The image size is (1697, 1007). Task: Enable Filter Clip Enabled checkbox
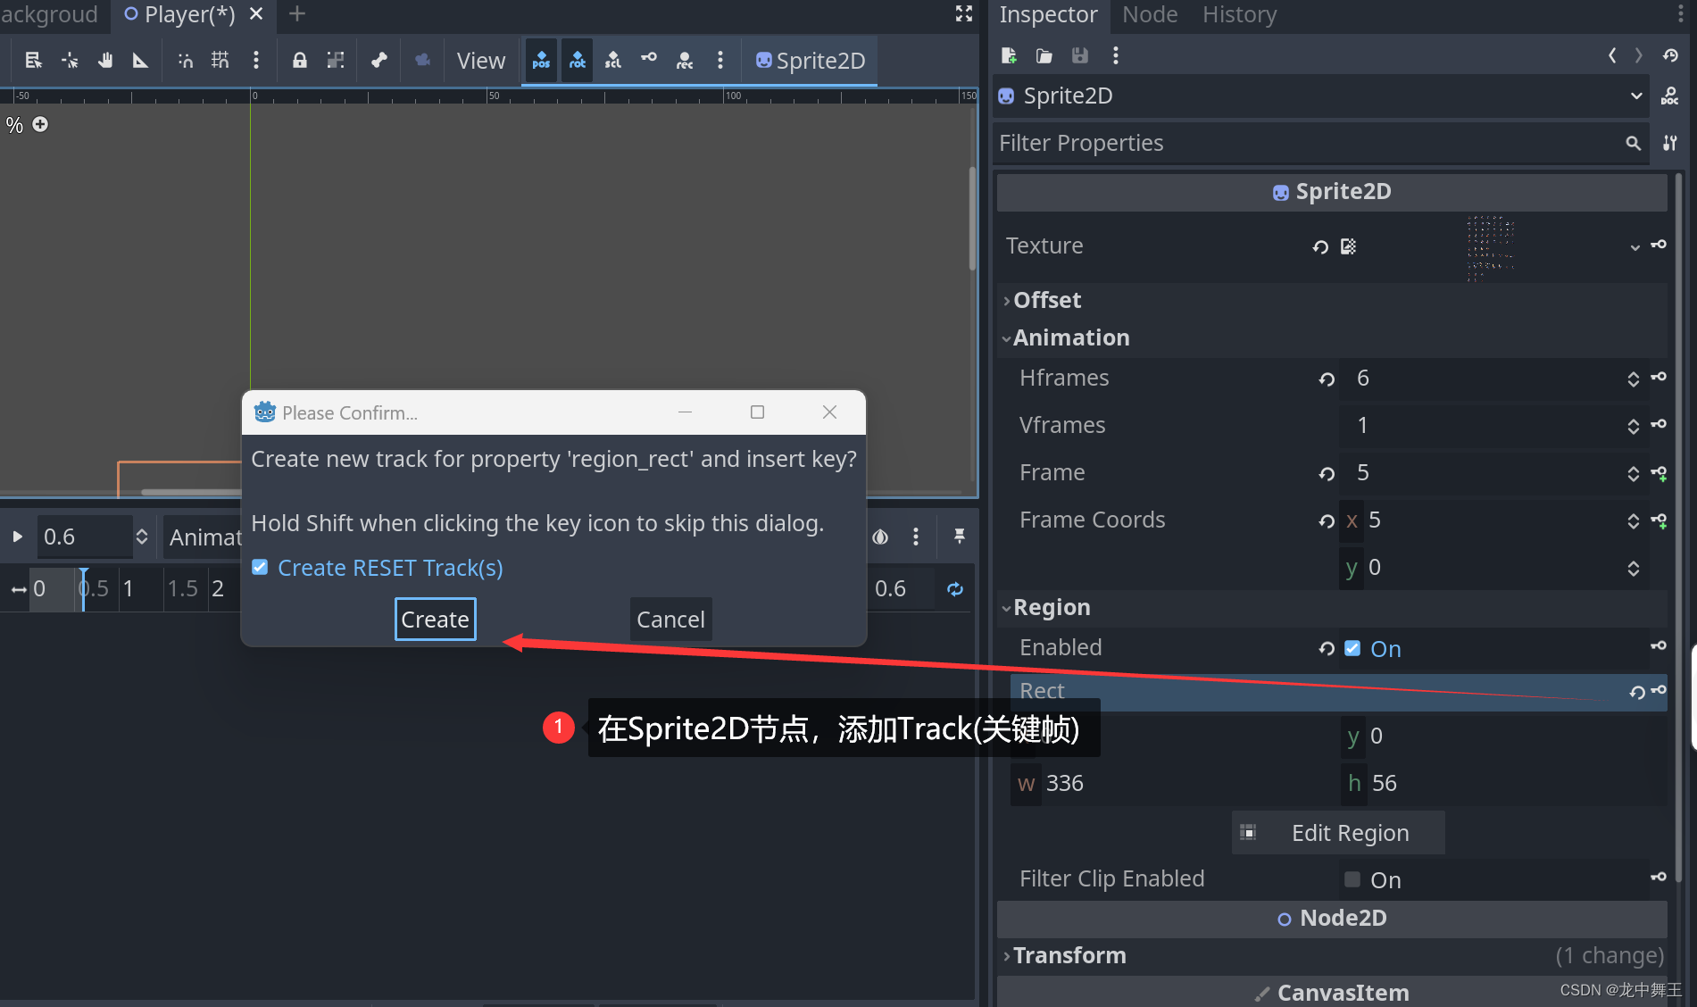coord(1352,879)
